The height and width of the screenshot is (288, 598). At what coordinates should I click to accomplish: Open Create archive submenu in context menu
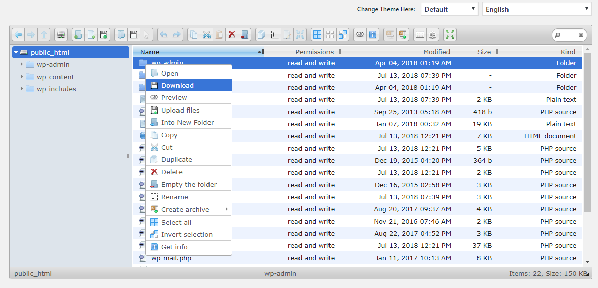[185, 209]
